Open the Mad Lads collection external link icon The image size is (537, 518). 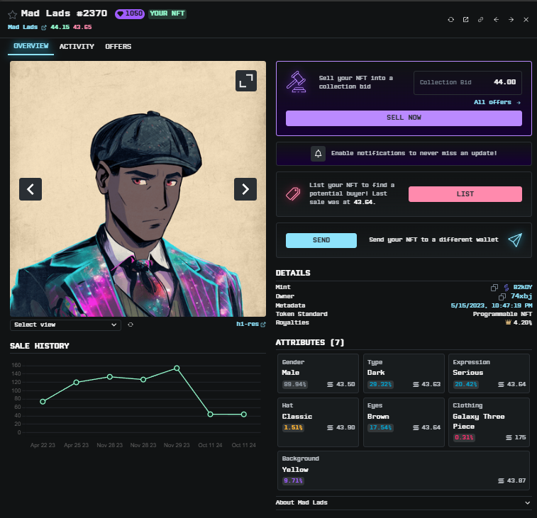pyautogui.click(x=44, y=28)
